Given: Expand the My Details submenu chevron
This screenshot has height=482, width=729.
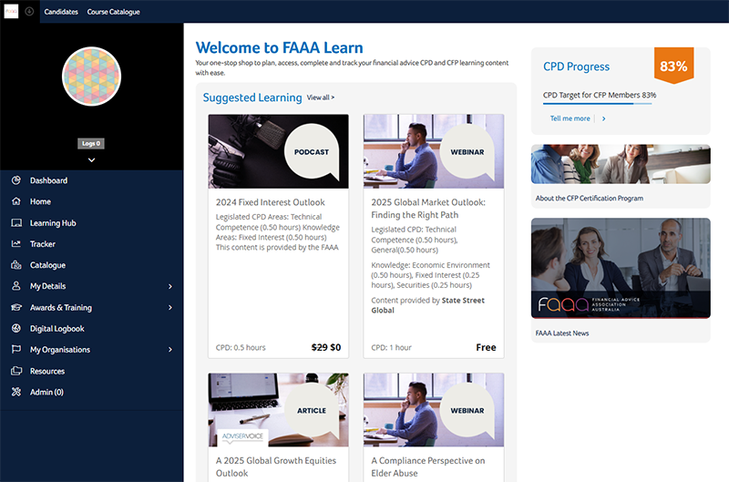Looking at the screenshot, I should pos(170,286).
